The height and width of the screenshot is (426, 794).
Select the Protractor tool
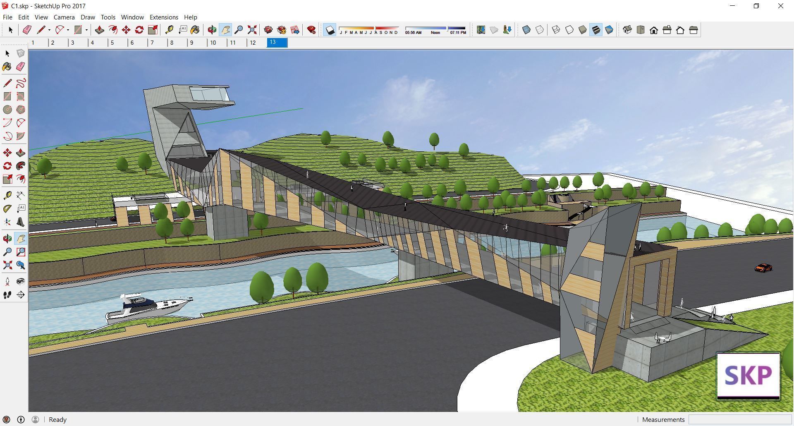tap(7, 209)
